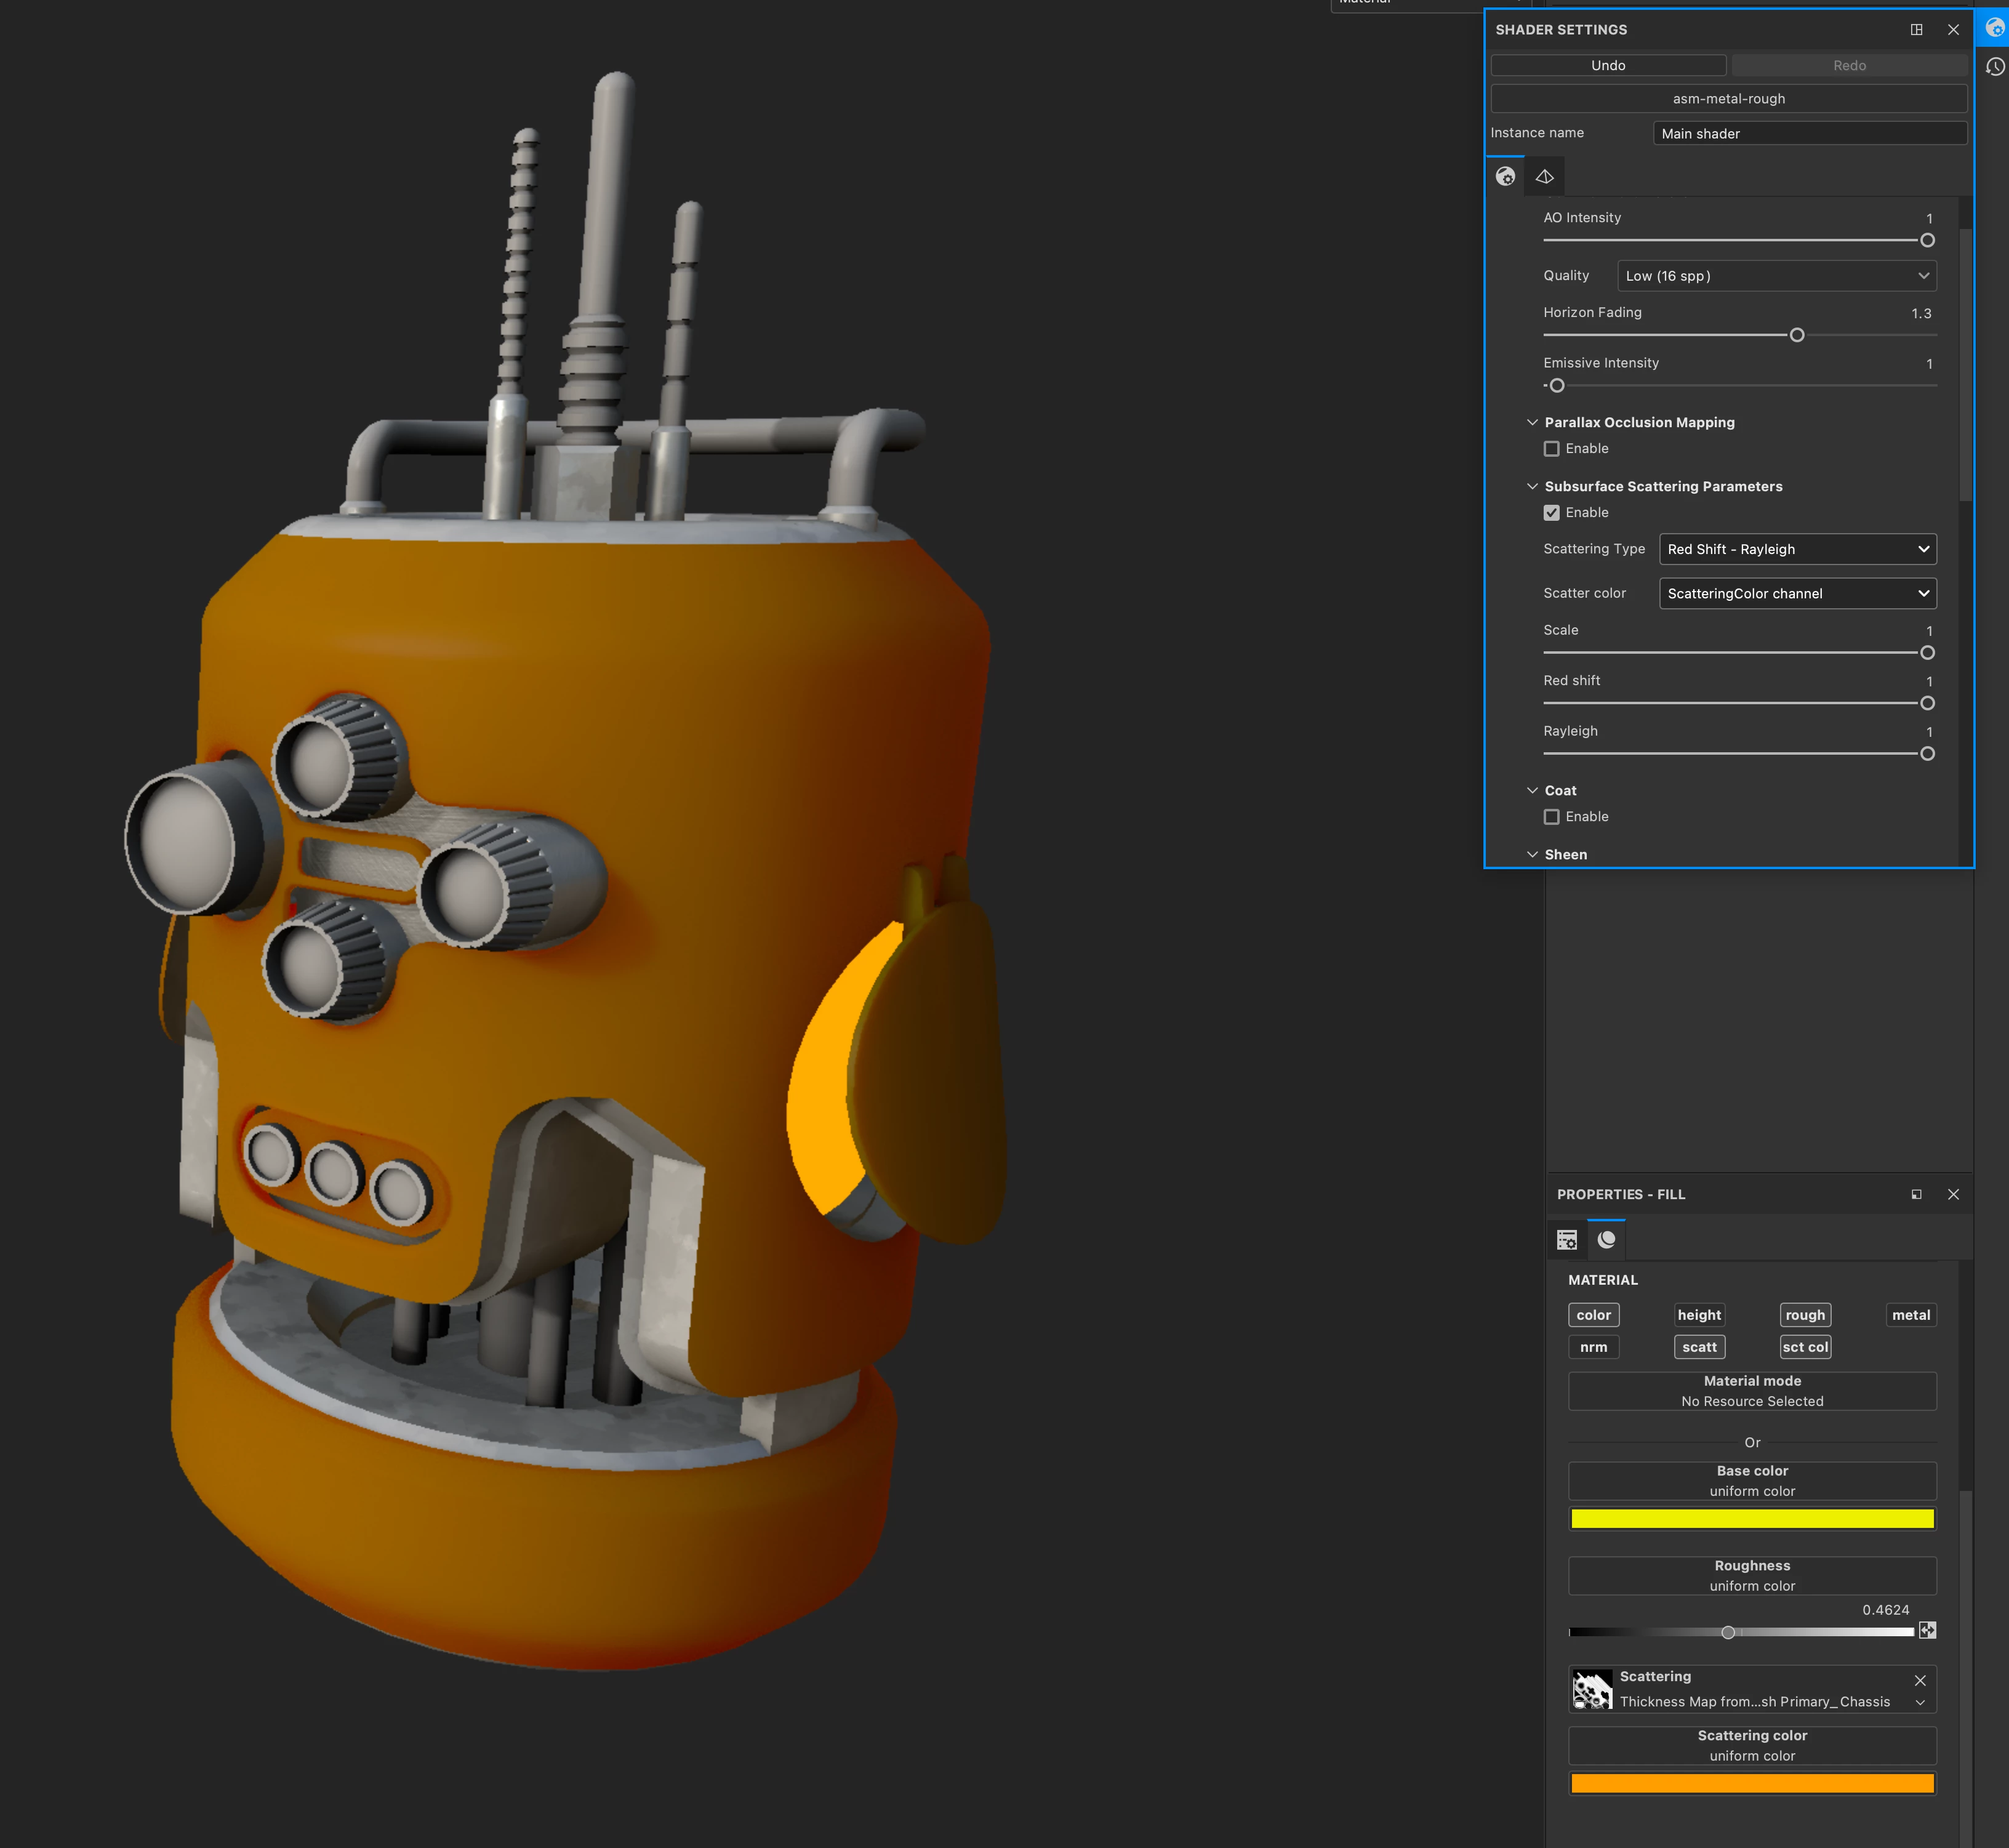Dock the Shader Settings panel
This screenshot has height=1848, width=2009.
[x=1916, y=30]
